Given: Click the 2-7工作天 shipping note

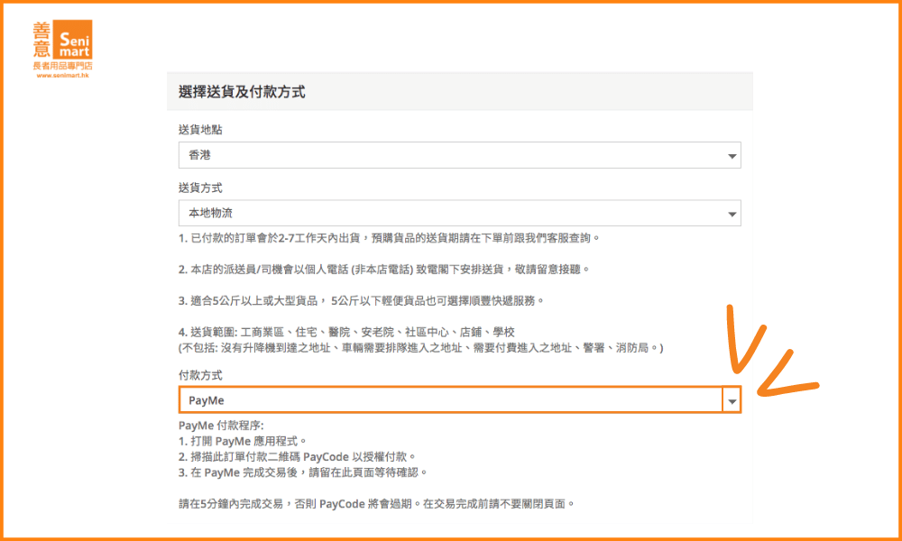Looking at the screenshot, I should click(389, 238).
